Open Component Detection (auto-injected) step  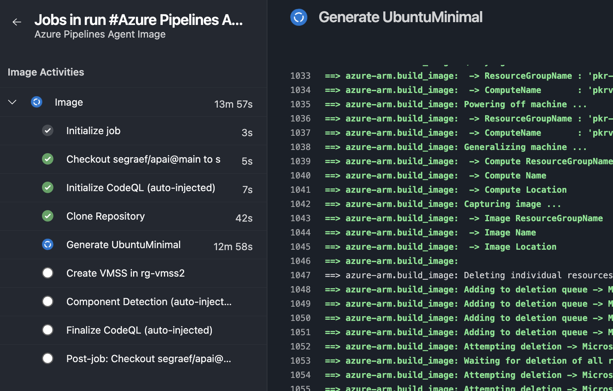coord(133,302)
